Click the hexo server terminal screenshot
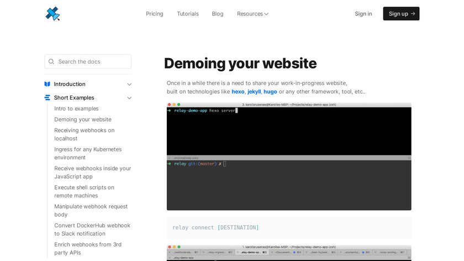 pyautogui.click(x=289, y=156)
